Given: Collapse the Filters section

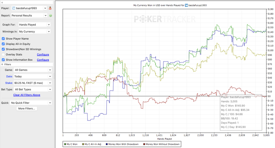Looking at the screenshot, I should click(x=2, y=64).
